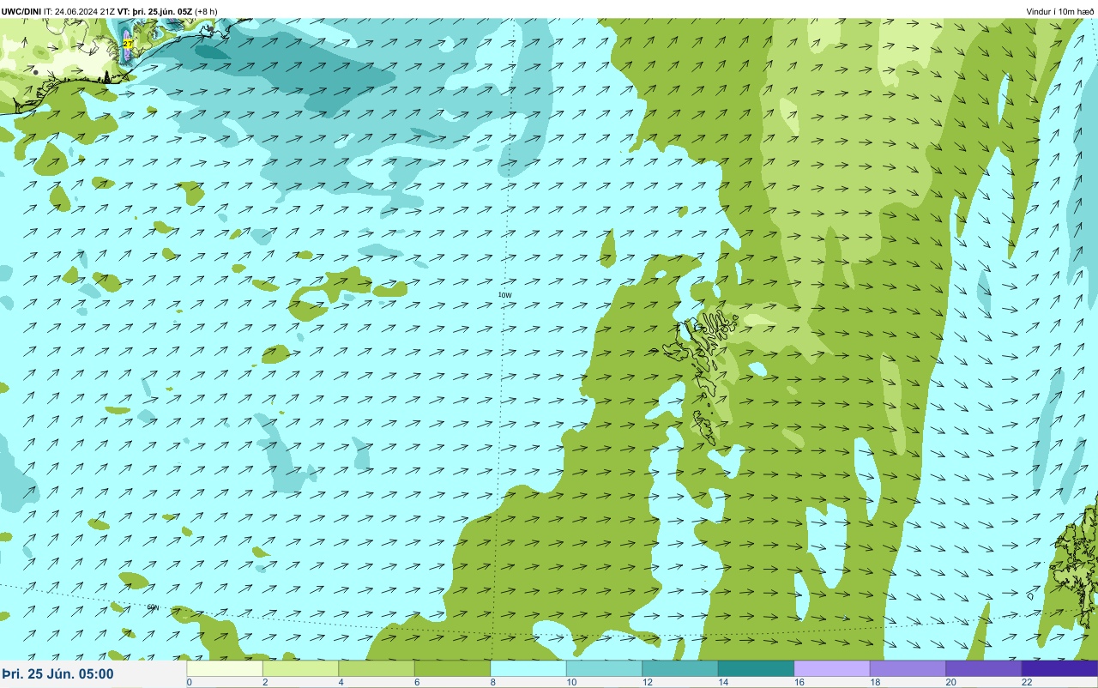Click the "UWC/DINI" model label
1098x688 pixels.
[21, 11]
